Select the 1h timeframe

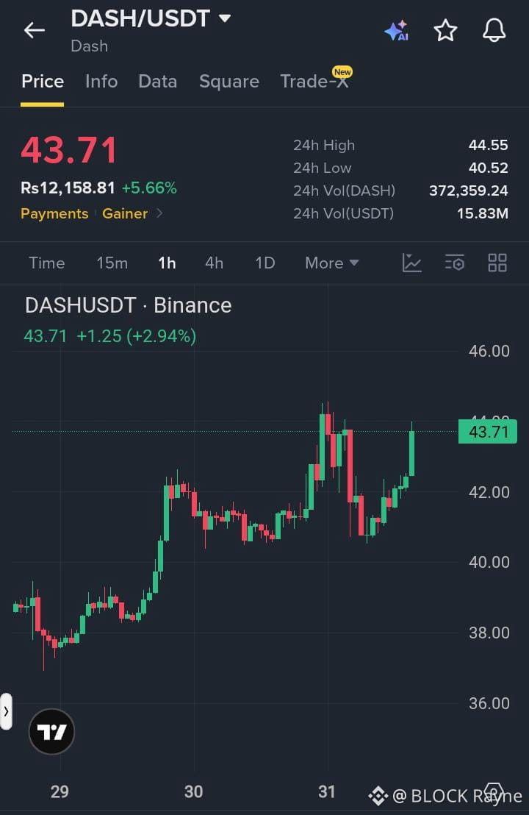click(168, 263)
